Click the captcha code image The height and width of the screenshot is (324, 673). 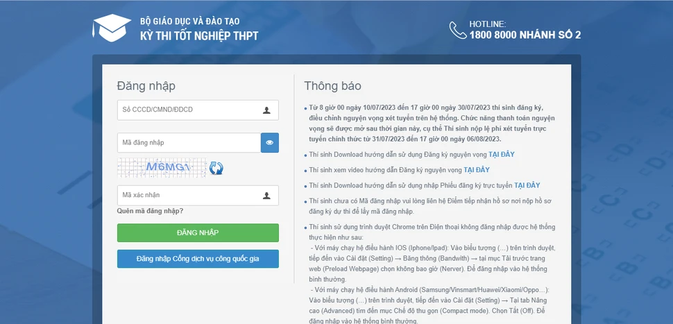(x=162, y=167)
